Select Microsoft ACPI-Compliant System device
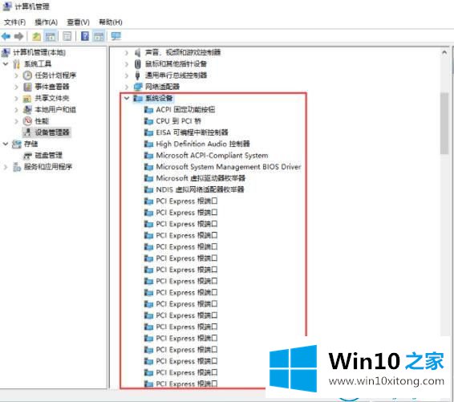 click(x=212, y=156)
